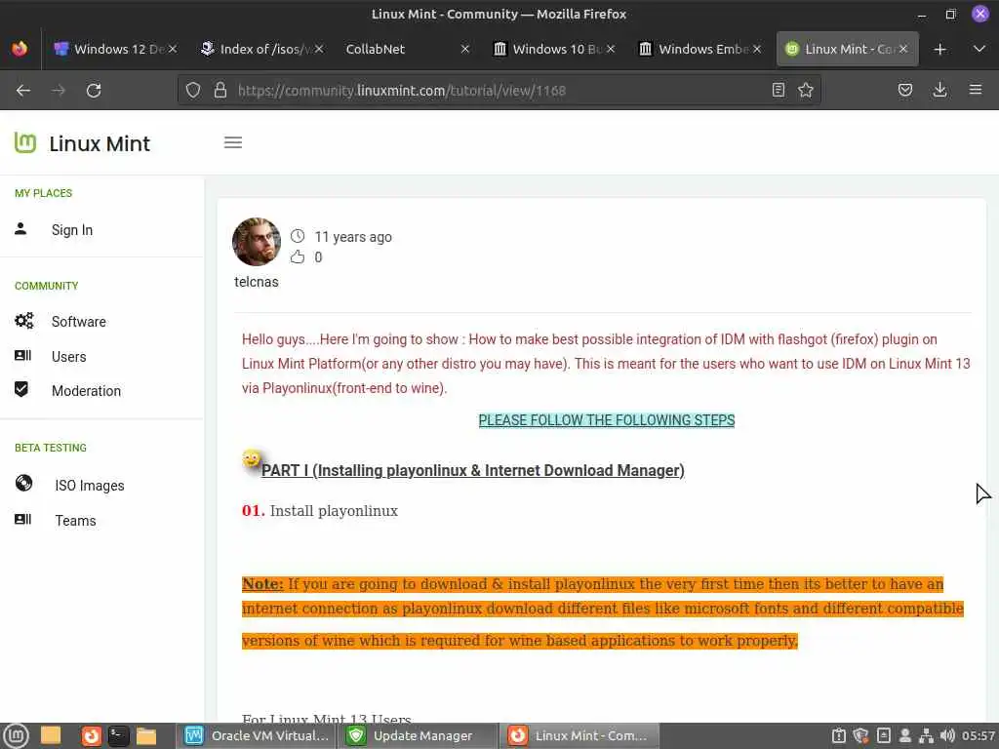
Task: Click the update shield tray icon
Action: tap(860, 735)
